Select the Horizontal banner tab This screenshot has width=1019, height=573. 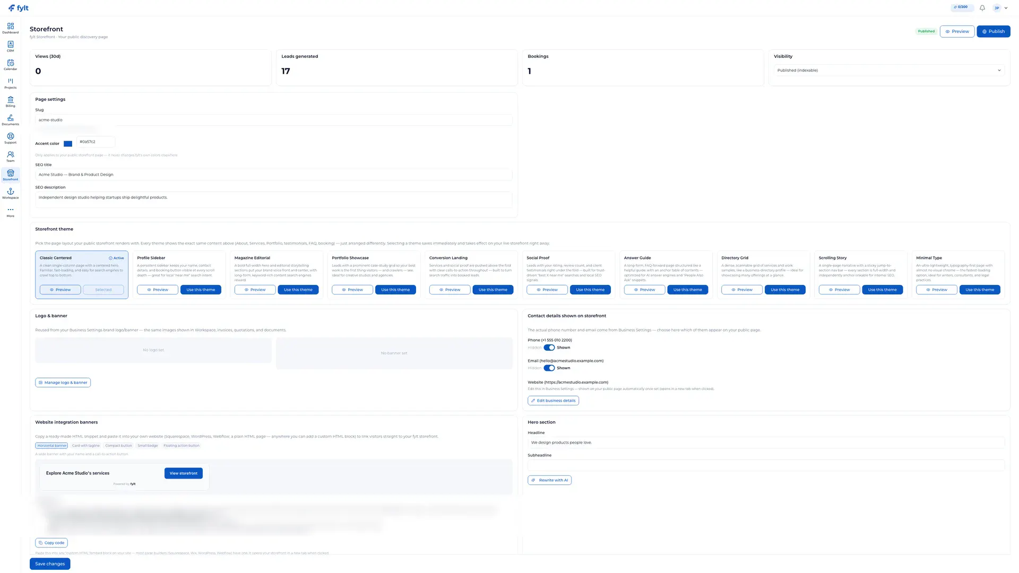click(x=52, y=446)
